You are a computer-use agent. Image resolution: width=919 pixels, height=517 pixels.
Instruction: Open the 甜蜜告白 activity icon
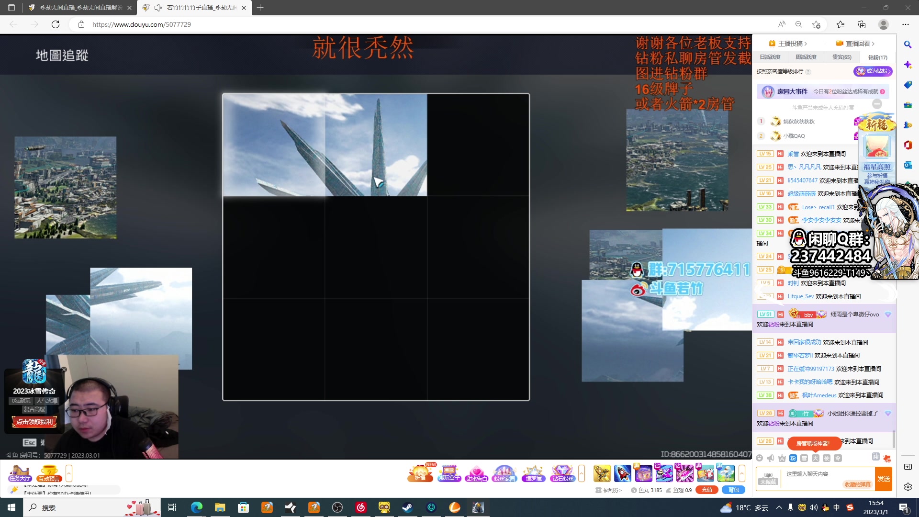pos(477,473)
